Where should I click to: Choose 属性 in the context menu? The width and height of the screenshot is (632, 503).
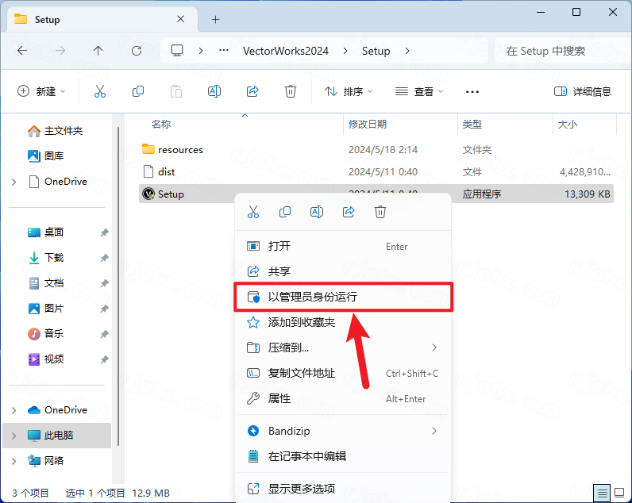[x=279, y=398]
